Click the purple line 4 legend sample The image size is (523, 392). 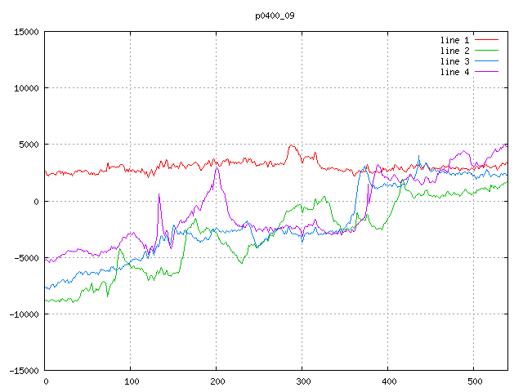tap(487, 72)
